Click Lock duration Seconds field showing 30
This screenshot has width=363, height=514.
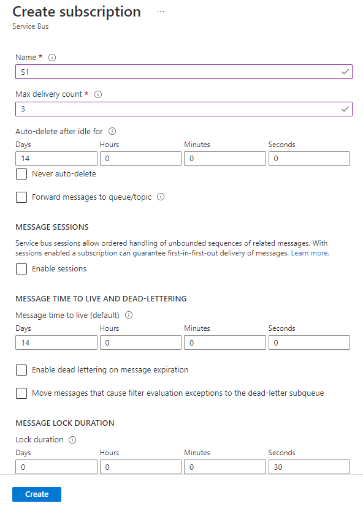tap(309, 467)
